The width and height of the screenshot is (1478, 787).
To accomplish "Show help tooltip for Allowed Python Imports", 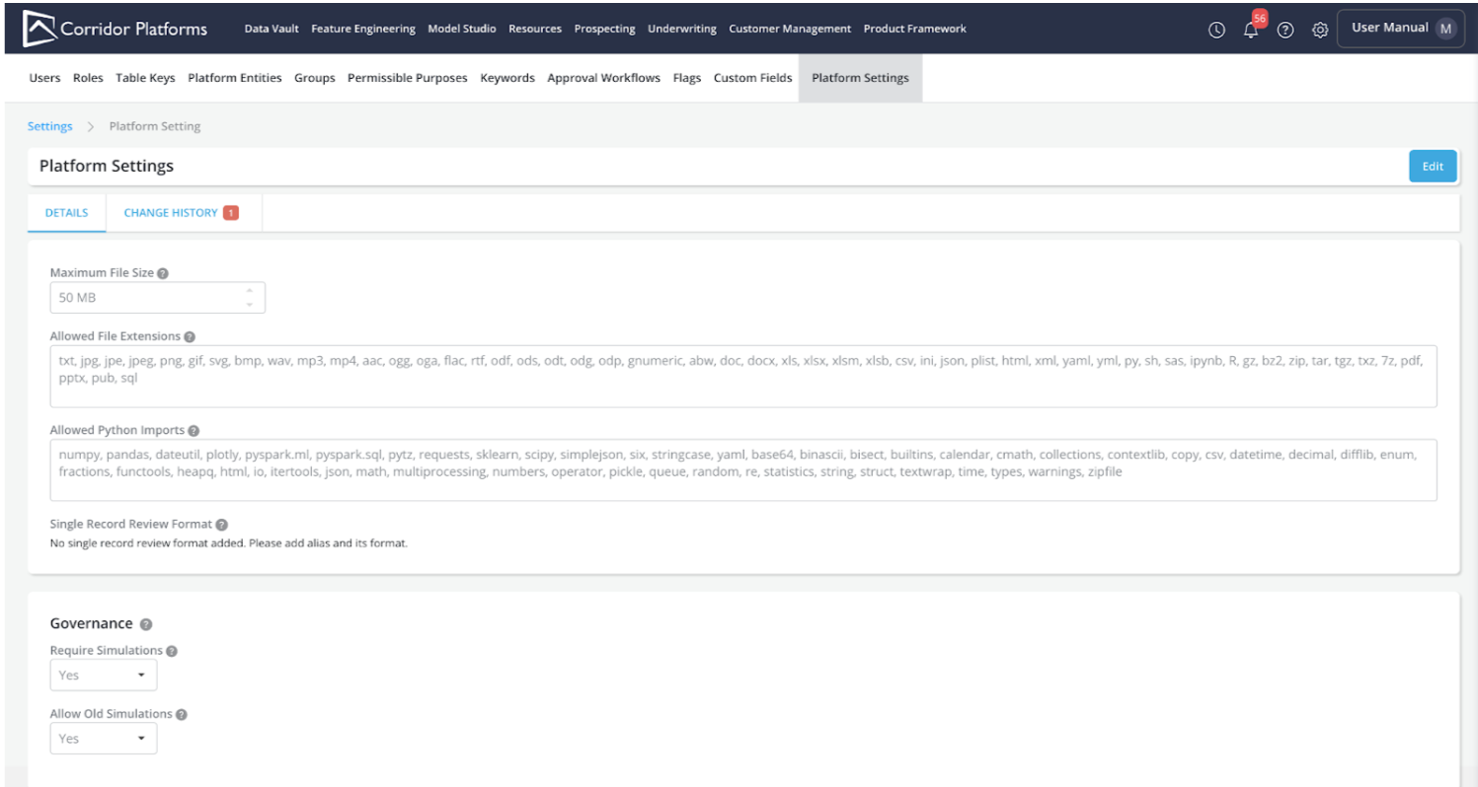I will (194, 431).
